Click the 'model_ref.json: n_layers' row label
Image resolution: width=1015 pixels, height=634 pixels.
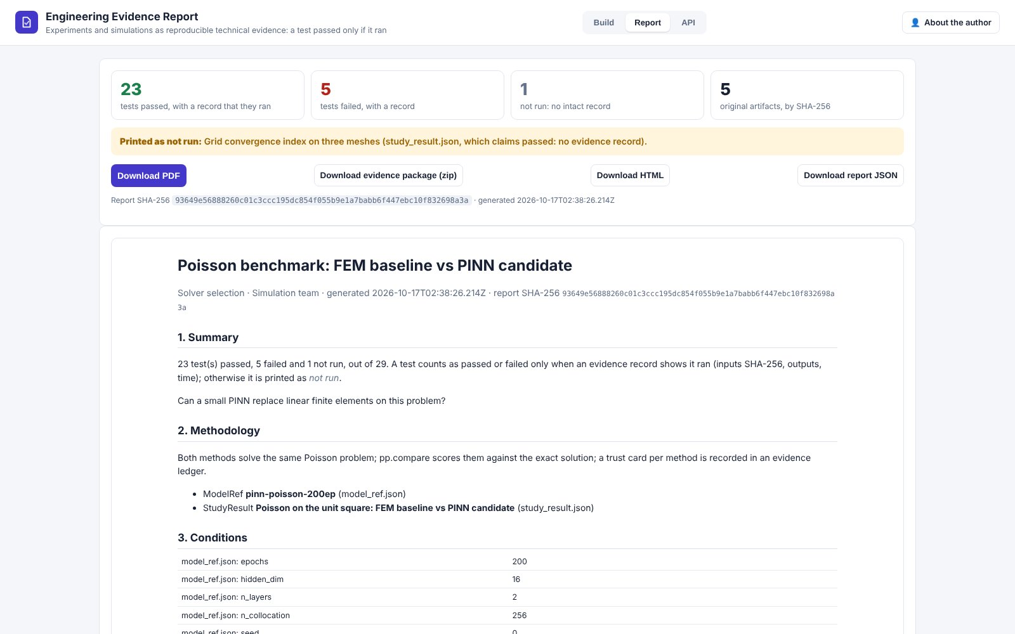pyautogui.click(x=226, y=597)
